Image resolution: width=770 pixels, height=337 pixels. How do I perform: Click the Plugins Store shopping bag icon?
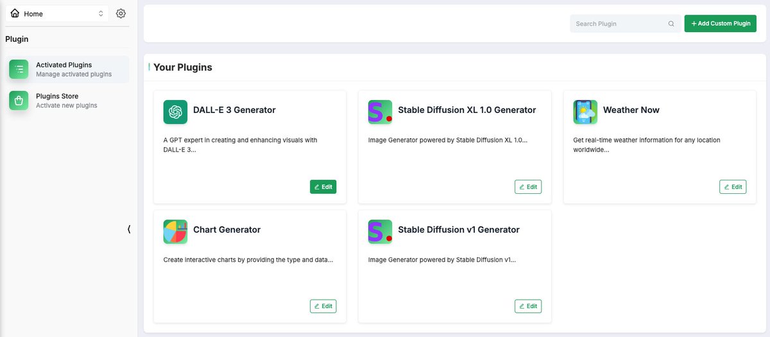pyautogui.click(x=19, y=100)
